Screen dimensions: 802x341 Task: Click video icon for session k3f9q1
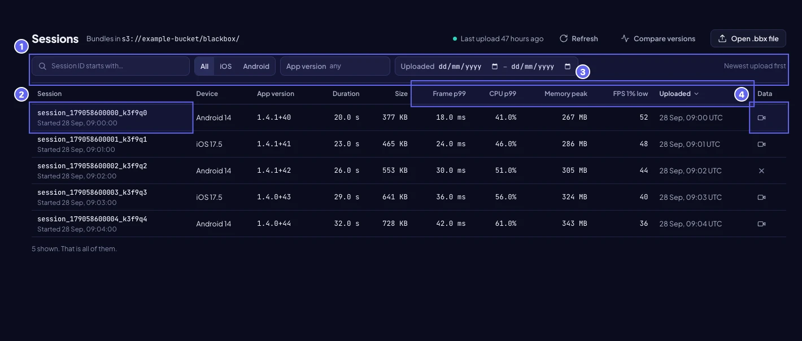(x=761, y=144)
